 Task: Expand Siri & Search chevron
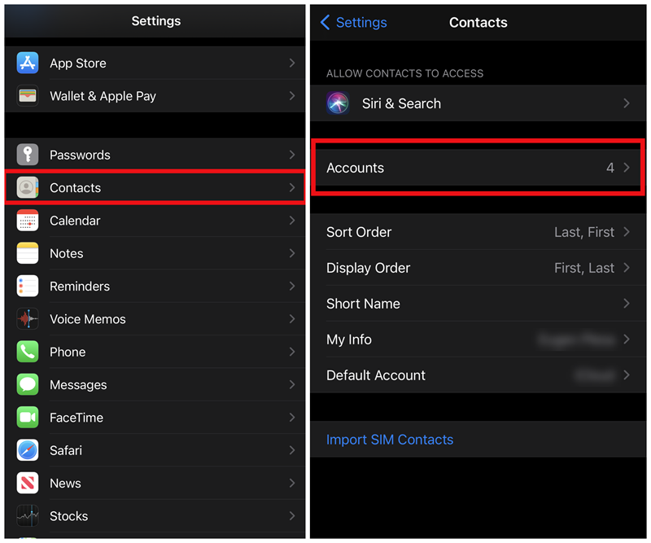(x=627, y=103)
